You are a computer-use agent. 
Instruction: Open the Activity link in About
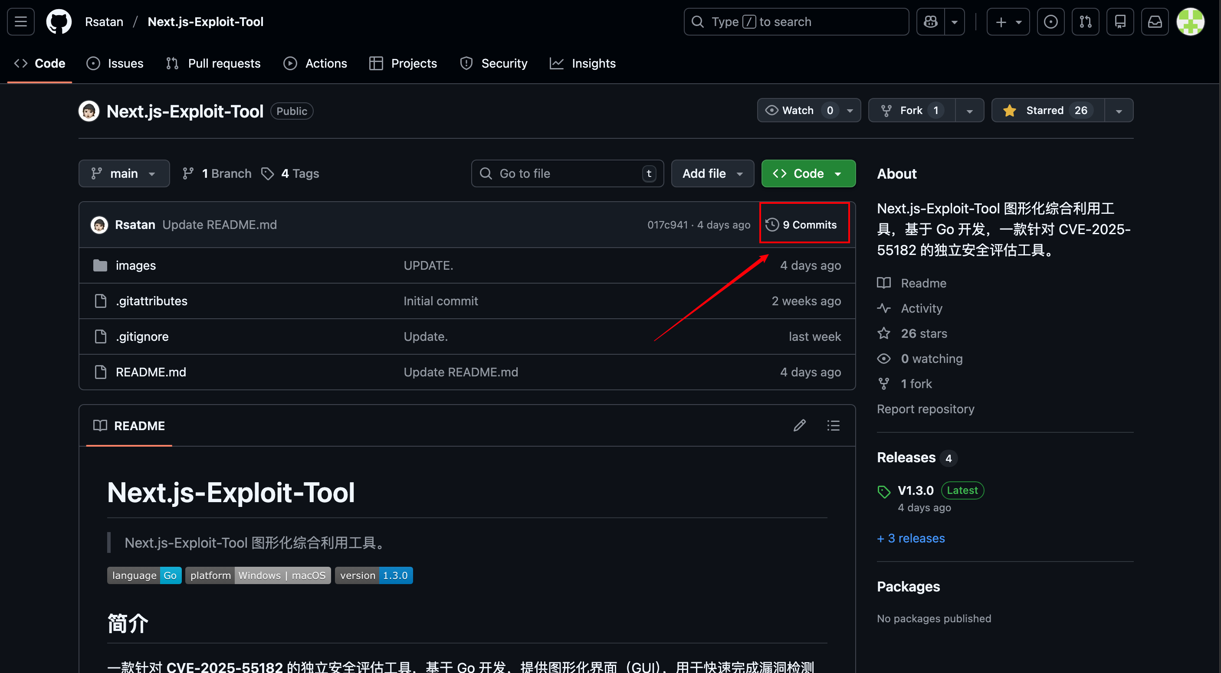tap(909, 308)
